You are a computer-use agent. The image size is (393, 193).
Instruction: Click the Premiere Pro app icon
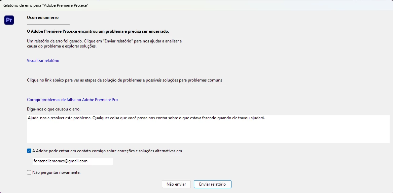point(9,20)
